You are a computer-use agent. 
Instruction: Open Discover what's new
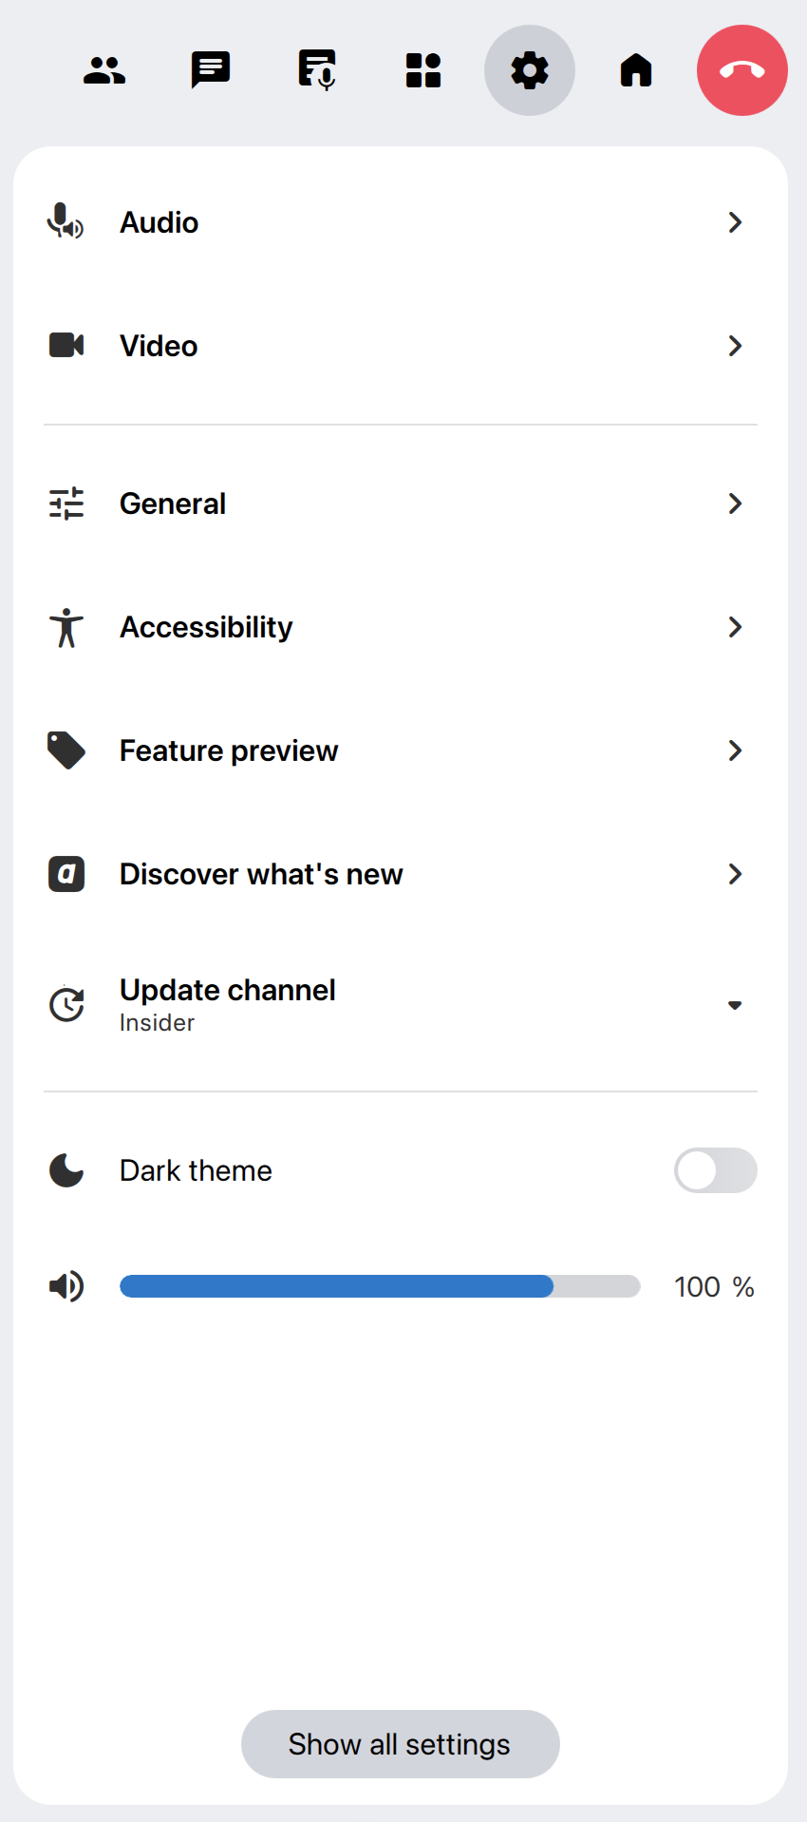(x=261, y=874)
